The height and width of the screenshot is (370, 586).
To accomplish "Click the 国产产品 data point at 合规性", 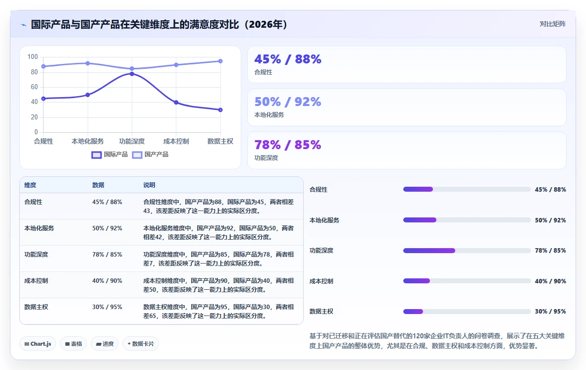I will point(44,66).
